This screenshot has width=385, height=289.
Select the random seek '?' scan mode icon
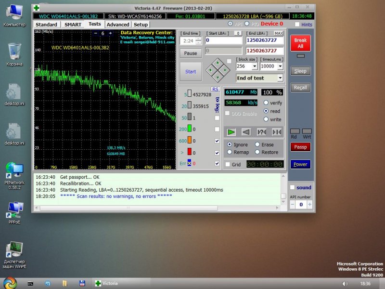click(261, 132)
